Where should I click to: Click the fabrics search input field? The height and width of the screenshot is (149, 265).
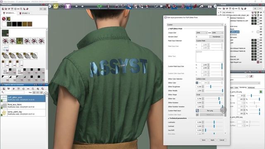tap(14, 92)
